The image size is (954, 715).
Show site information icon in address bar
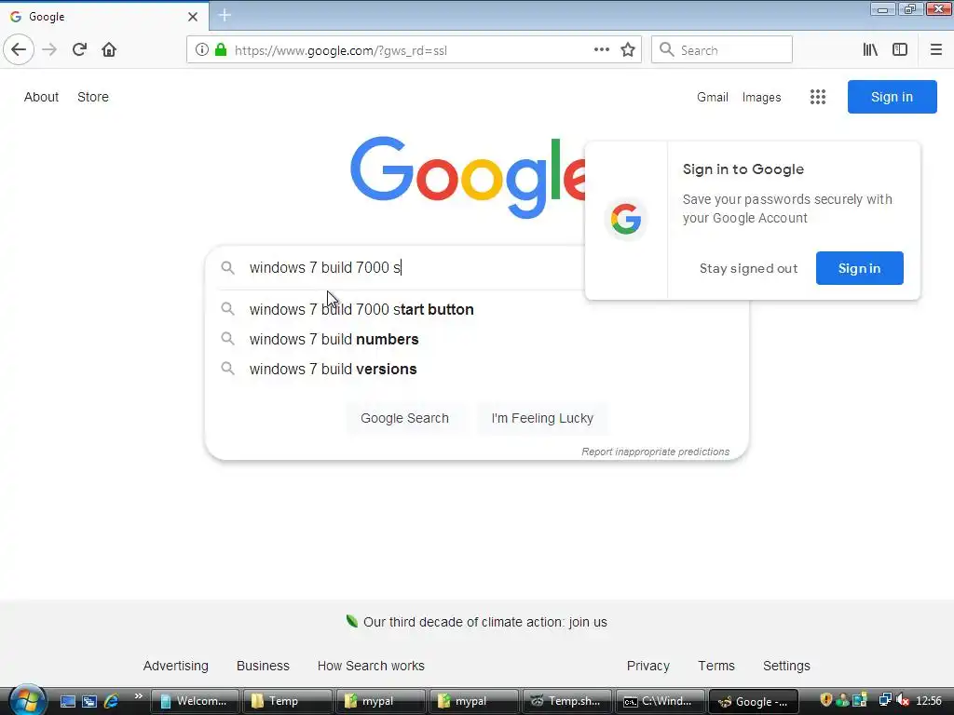[x=201, y=50]
